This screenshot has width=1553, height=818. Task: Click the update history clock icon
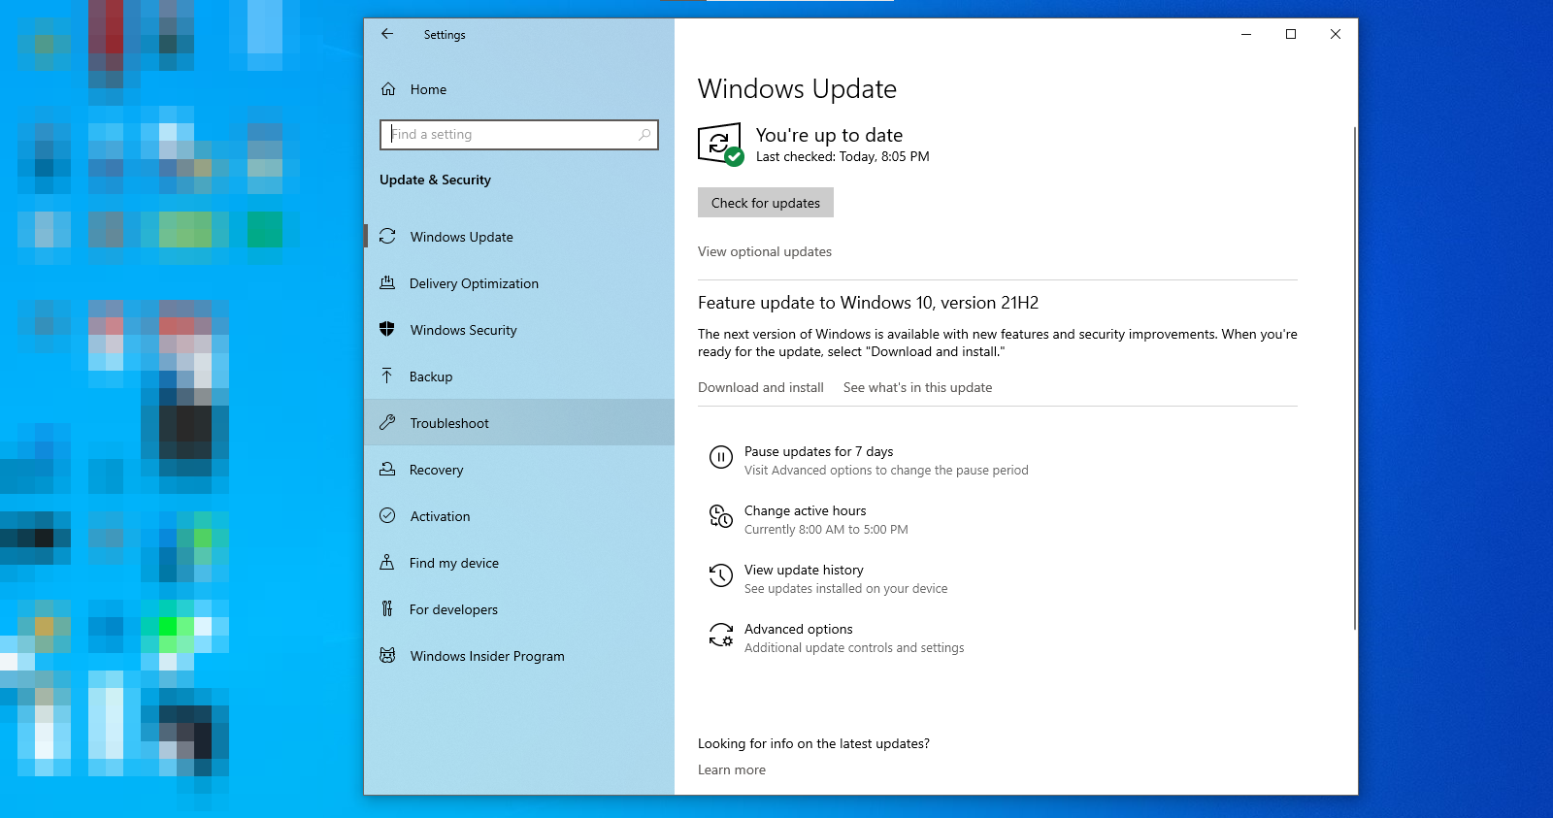720,575
